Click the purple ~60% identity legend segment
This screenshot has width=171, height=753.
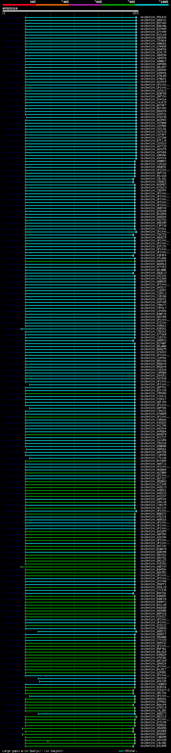86,5
